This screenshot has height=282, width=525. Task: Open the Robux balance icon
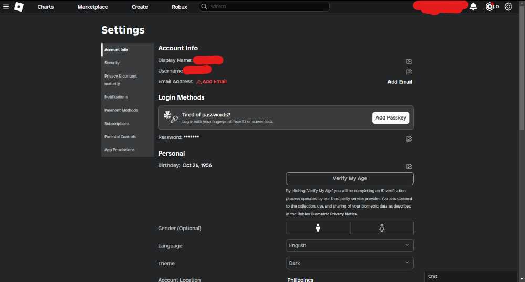(489, 7)
